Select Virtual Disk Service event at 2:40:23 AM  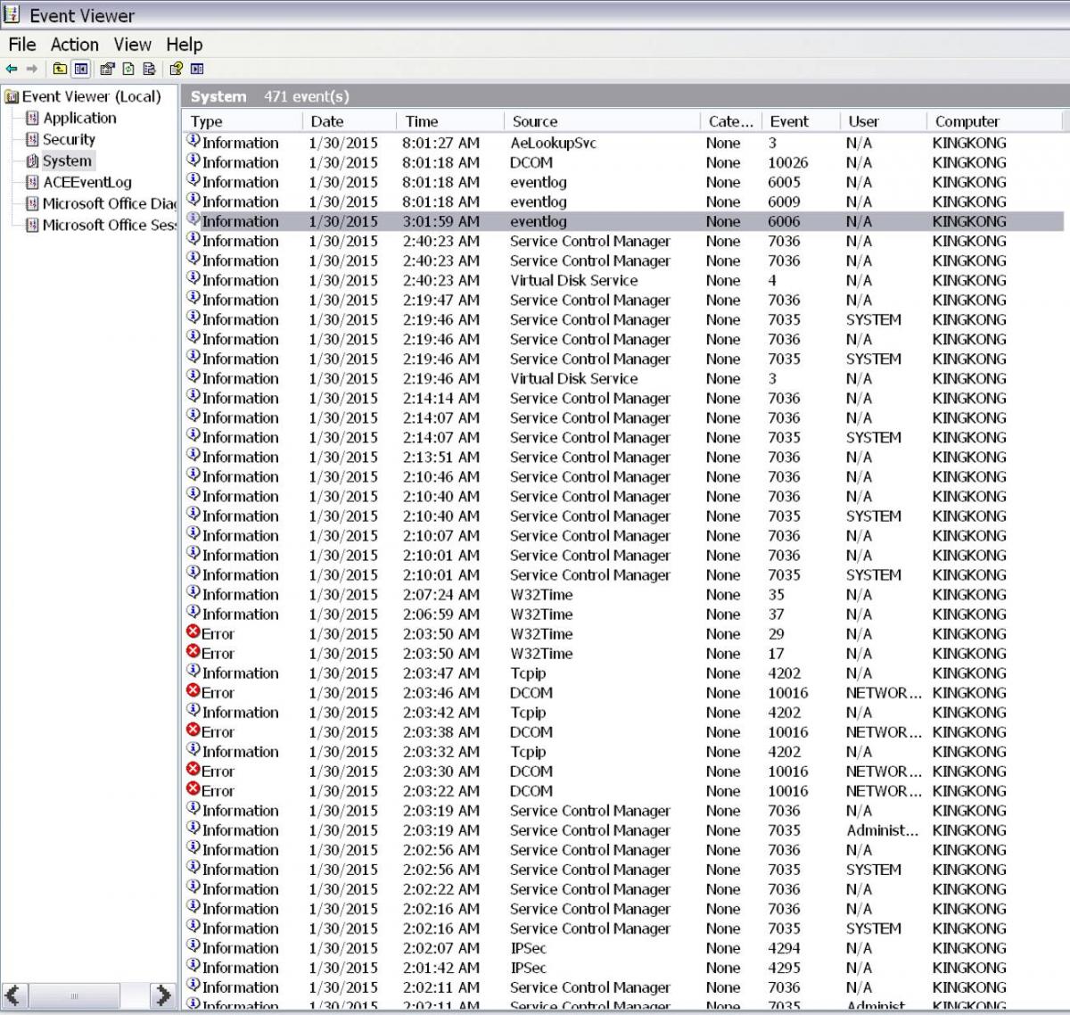pyautogui.click(x=623, y=280)
